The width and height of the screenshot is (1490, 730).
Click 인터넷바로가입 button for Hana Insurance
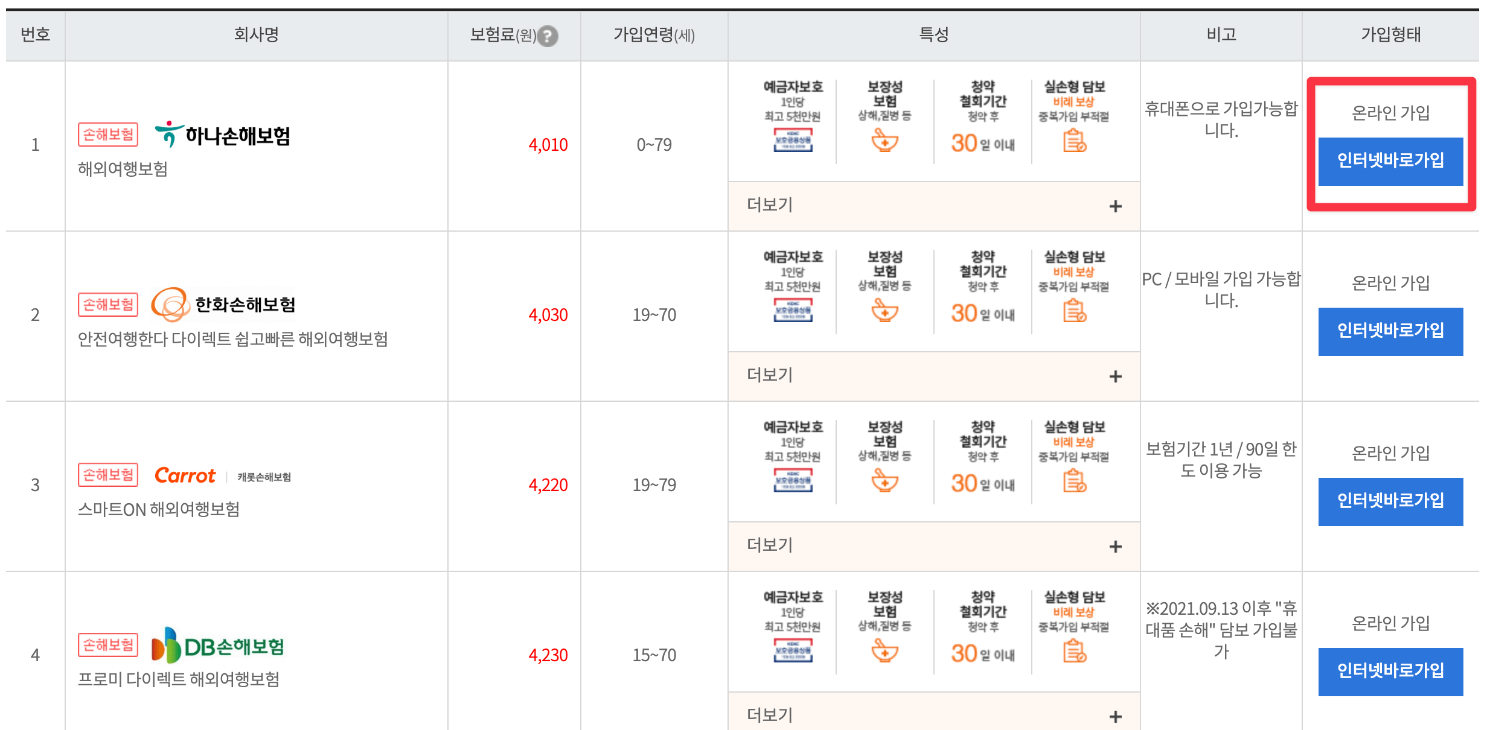pos(1390,161)
